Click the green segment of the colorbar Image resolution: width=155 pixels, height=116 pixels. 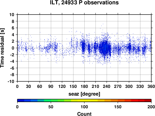coord(54,101)
